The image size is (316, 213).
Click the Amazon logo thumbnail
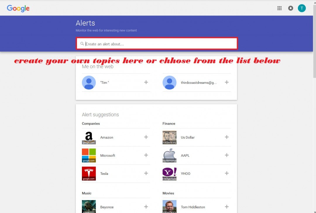tap(89, 137)
